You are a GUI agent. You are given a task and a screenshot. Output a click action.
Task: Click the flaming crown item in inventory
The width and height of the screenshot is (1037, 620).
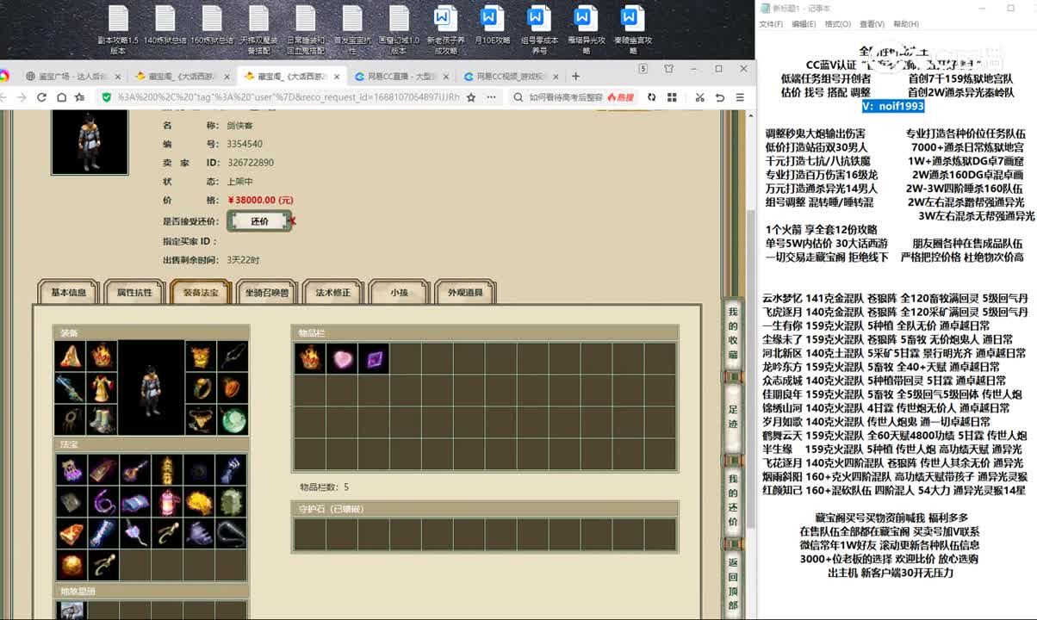click(x=310, y=358)
